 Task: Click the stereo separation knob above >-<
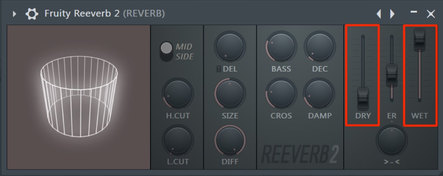point(392,140)
